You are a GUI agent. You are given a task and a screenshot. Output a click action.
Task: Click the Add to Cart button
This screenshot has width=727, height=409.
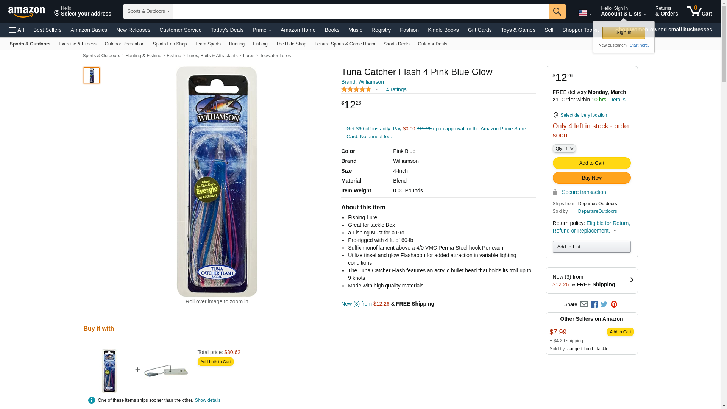click(591, 163)
